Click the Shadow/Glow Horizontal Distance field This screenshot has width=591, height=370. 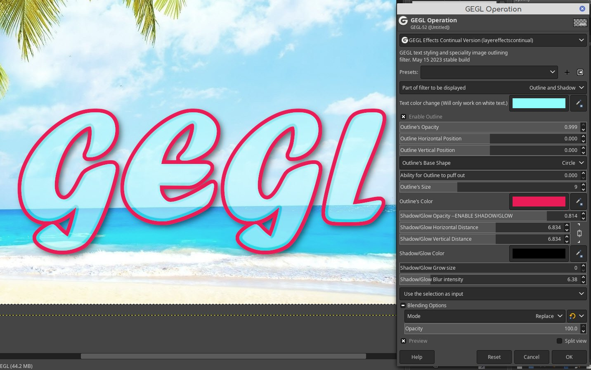coord(481,228)
